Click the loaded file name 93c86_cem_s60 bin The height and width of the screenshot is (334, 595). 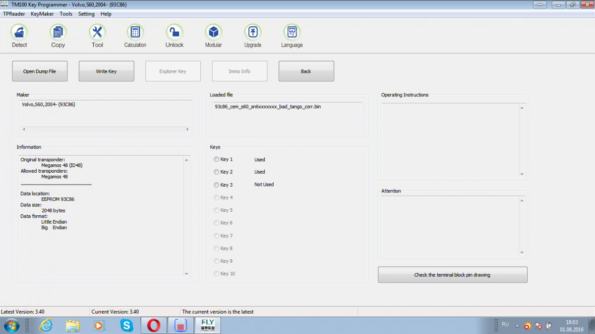click(x=267, y=106)
